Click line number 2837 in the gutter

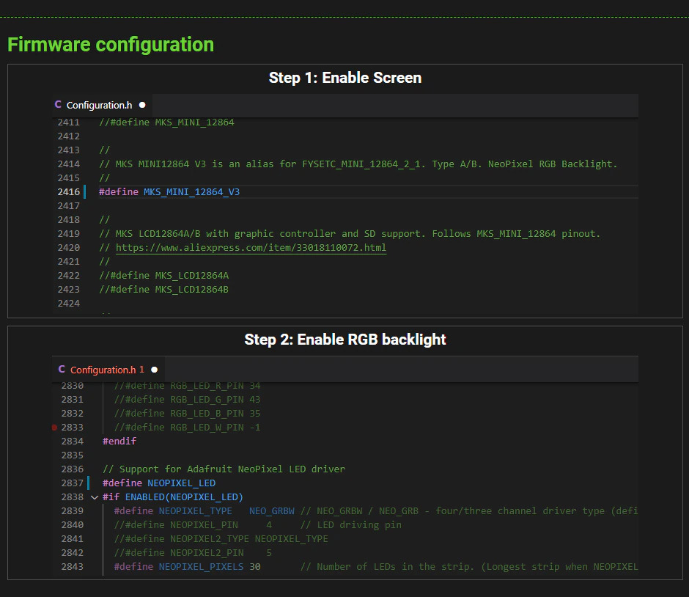tap(72, 483)
